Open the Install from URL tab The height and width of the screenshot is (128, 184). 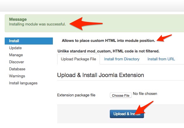pos(161,59)
